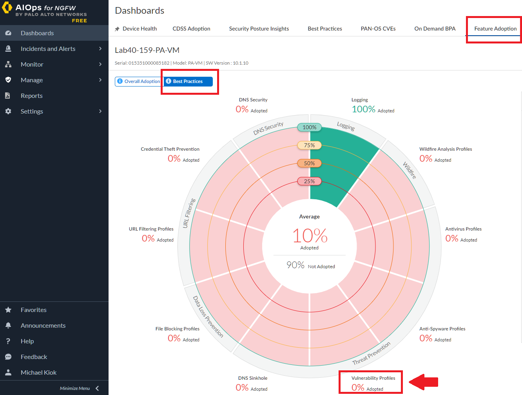The image size is (522, 395).
Task: Expand the Monitor submenu chevron
Action: coord(100,64)
